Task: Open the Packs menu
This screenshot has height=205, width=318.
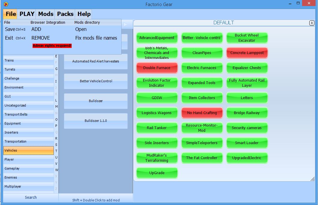Action: [65, 14]
